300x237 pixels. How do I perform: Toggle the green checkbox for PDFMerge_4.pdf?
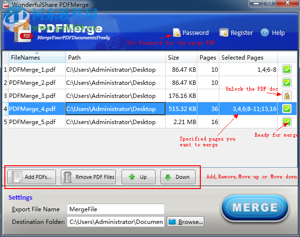tap(287, 109)
